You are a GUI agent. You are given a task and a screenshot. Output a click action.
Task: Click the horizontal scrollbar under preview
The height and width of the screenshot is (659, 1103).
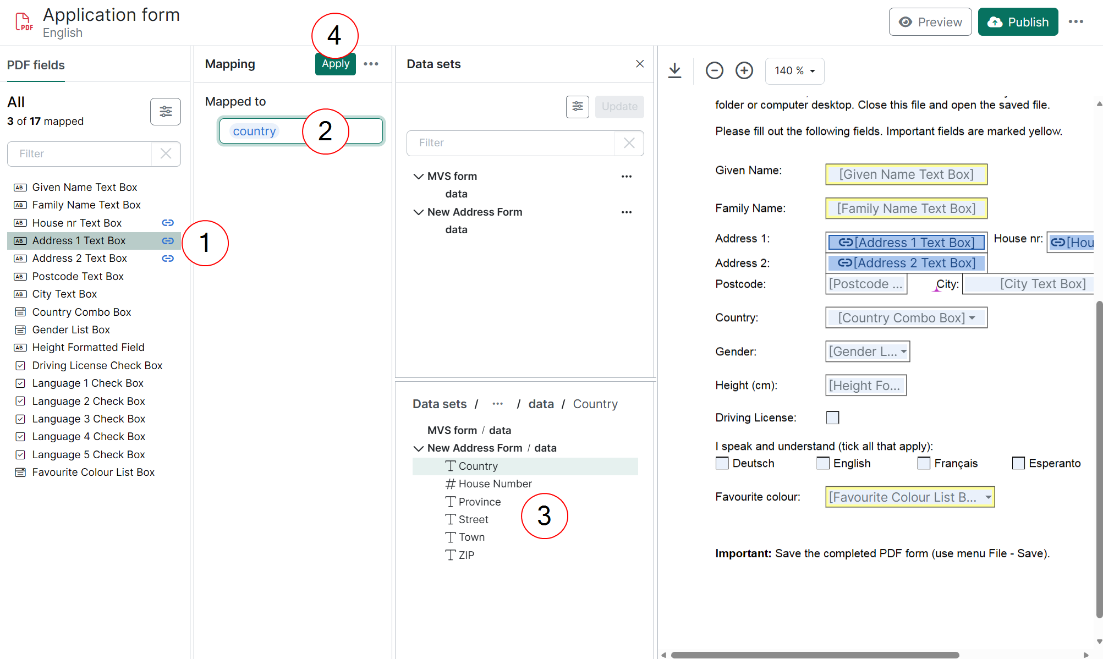[814, 655]
